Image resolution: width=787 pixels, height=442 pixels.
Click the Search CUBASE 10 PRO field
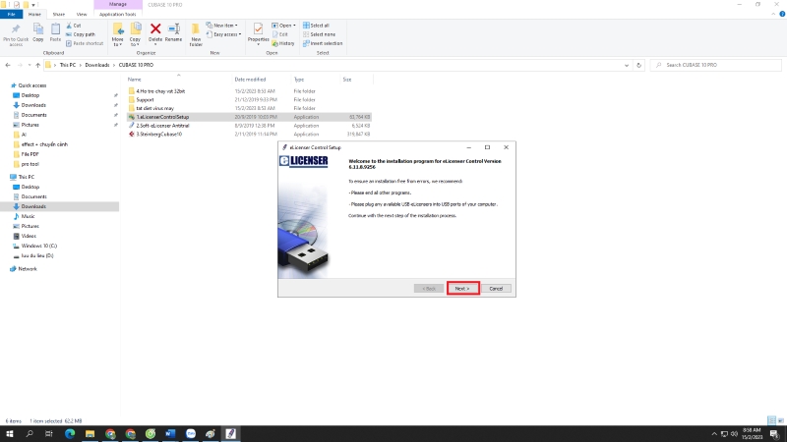pos(716,65)
